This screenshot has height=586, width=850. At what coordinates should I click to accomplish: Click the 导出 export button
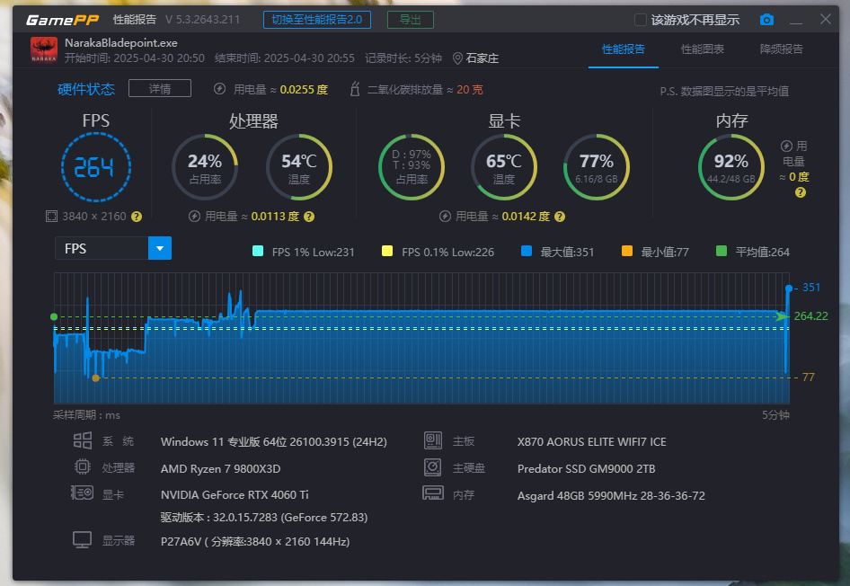coord(411,20)
